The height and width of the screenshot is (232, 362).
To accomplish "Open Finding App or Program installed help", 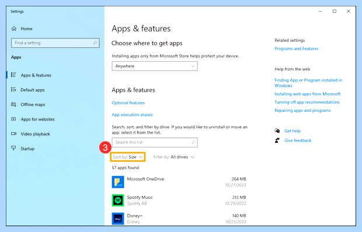I will (308, 83).
